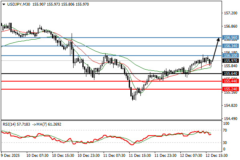This screenshot has width=240, height=160.
Task: Click the 11 Dec 15:30 time label
Action: coord(139,155)
